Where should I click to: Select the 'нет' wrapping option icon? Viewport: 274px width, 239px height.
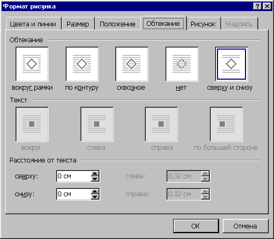point(182,64)
